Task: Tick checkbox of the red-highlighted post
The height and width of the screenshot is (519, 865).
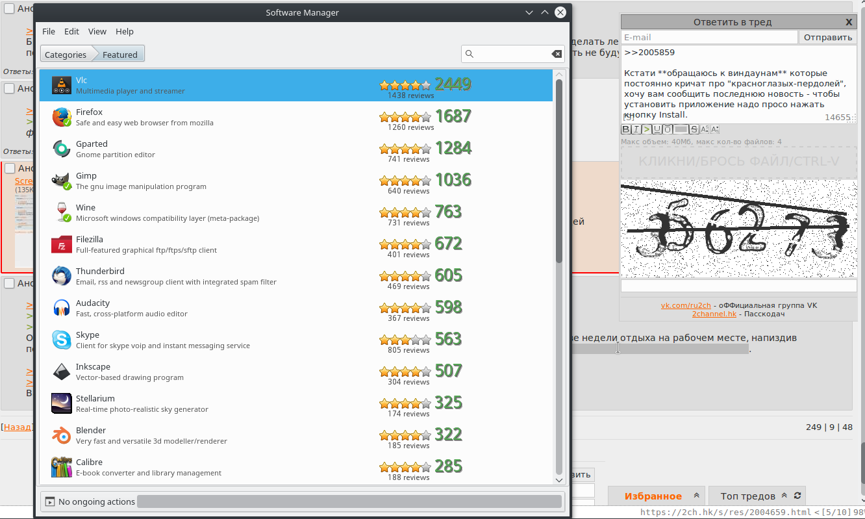Action: (x=9, y=168)
